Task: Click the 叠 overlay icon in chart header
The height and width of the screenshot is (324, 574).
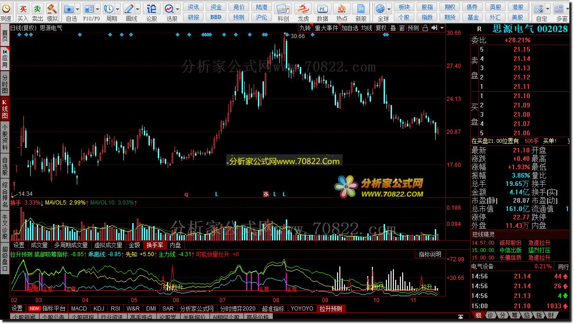Action: click(393, 28)
